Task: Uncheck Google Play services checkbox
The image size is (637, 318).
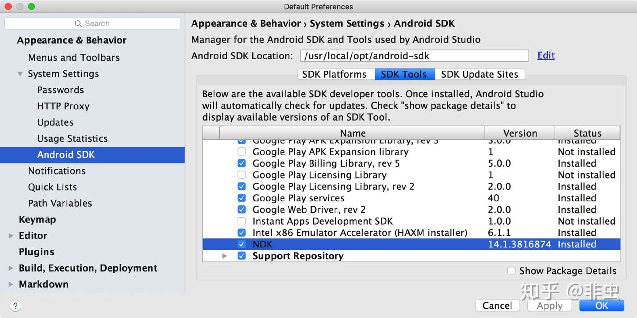Action: coord(242,198)
